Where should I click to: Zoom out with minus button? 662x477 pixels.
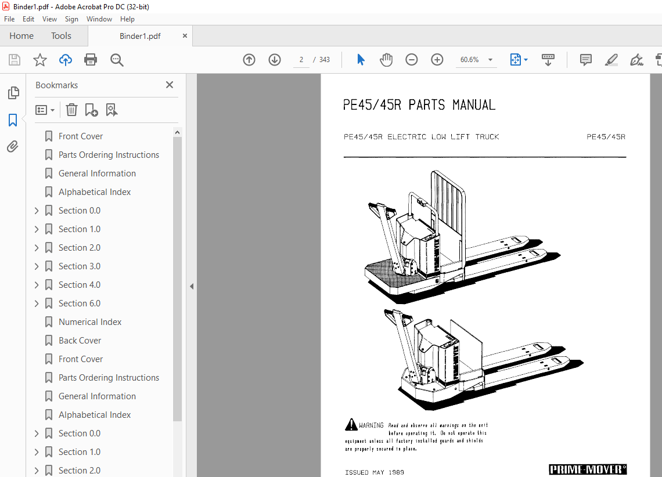click(x=411, y=60)
